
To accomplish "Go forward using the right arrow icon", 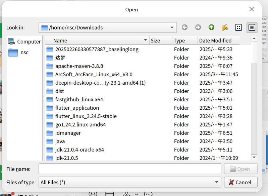I will pos(198,27).
